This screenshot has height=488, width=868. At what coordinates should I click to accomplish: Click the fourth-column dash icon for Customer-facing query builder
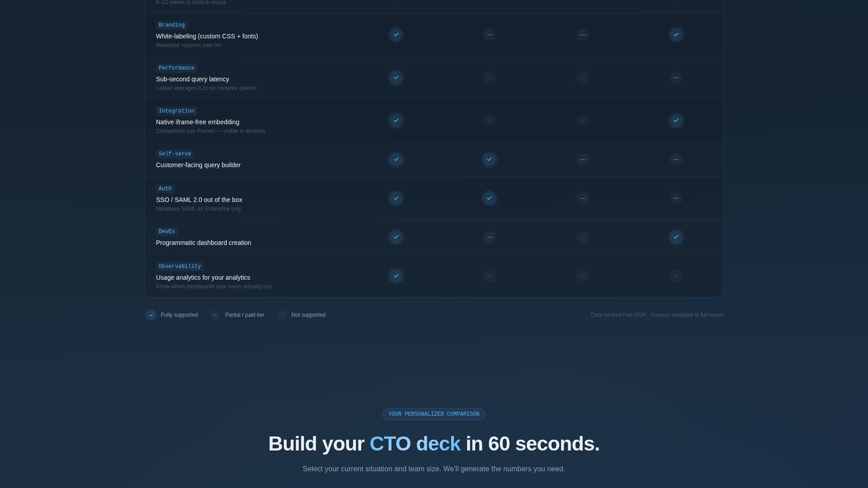(676, 160)
